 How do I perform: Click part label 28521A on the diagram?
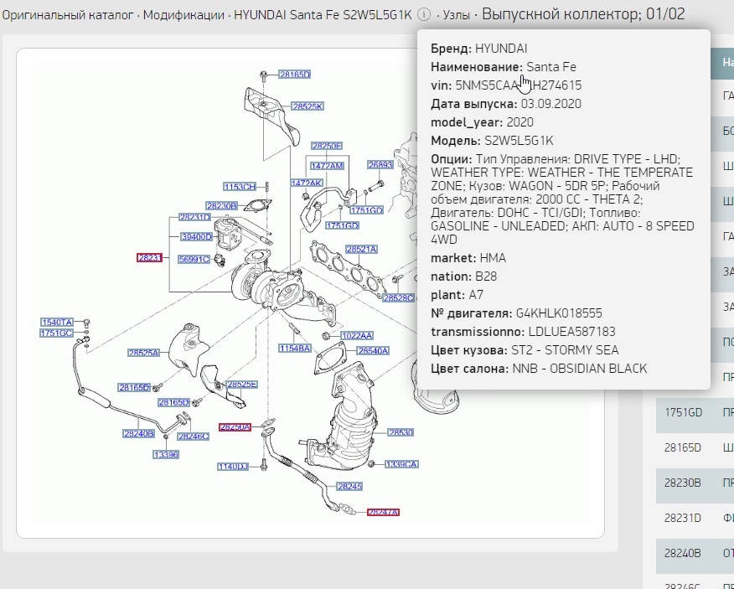tap(362, 250)
